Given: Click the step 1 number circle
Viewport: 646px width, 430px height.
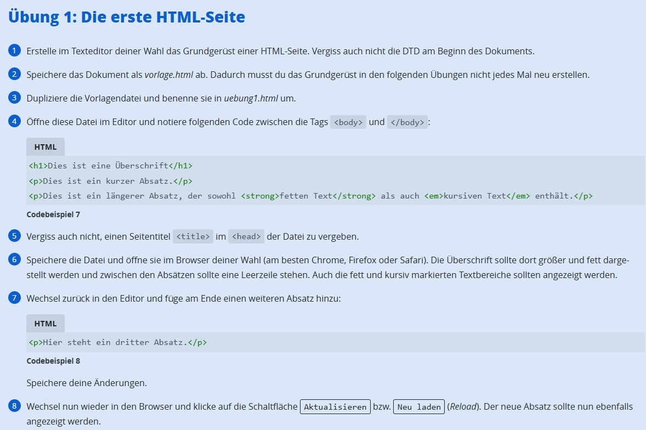Looking at the screenshot, I should click(x=14, y=51).
